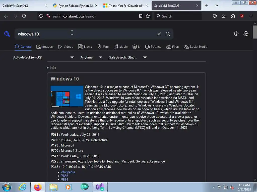Switch to the Science category

(x=153, y=47)
